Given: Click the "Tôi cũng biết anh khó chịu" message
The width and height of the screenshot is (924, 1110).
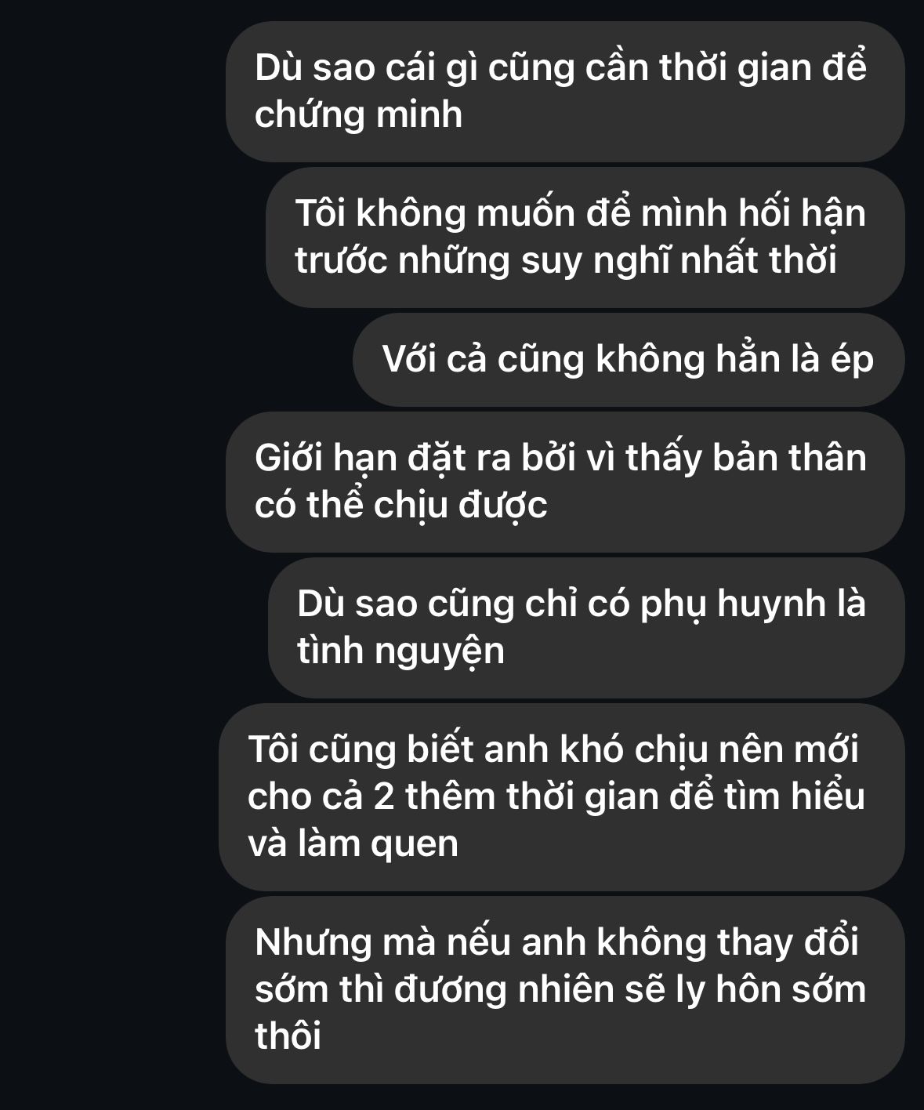Looking at the screenshot, I should (561, 796).
